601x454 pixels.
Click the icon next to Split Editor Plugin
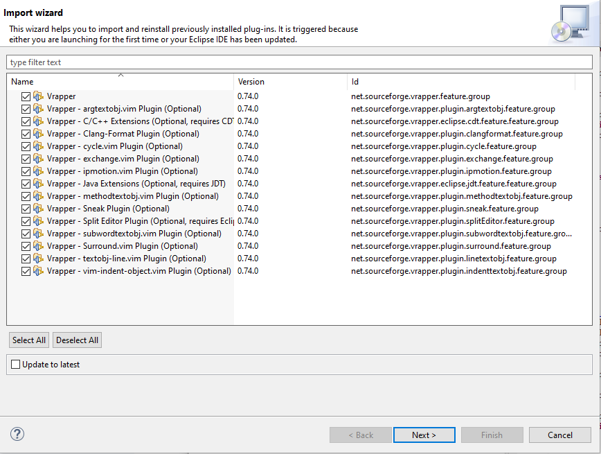[x=38, y=221]
